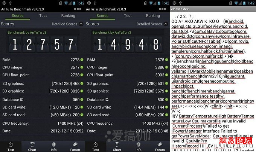
Task: Tap green arrow beside CPU integer 3577
Action: pyautogui.click(x=82, y=67)
